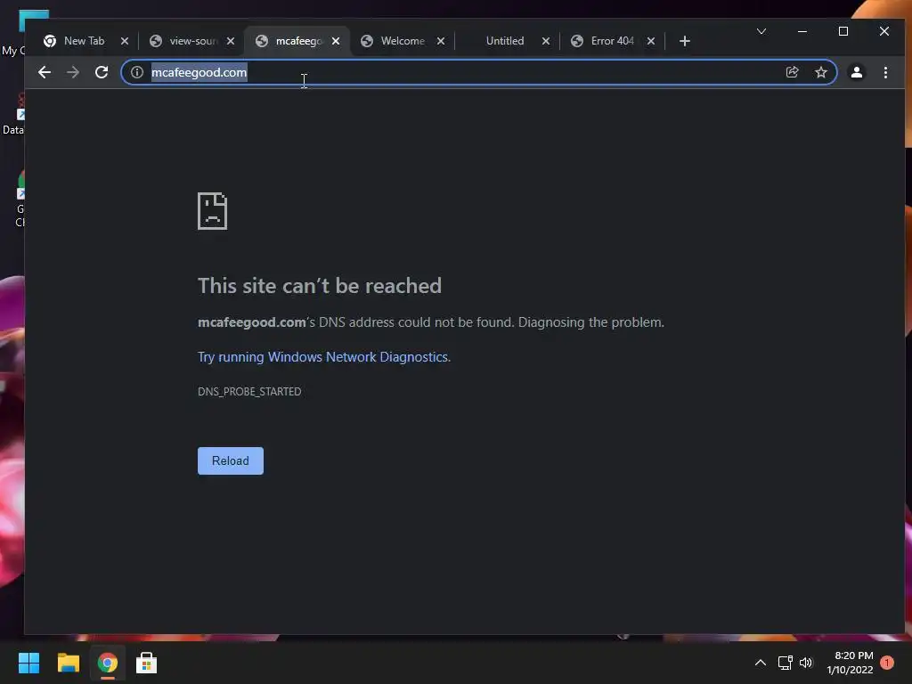Share this page icon in address bar

coord(792,72)
